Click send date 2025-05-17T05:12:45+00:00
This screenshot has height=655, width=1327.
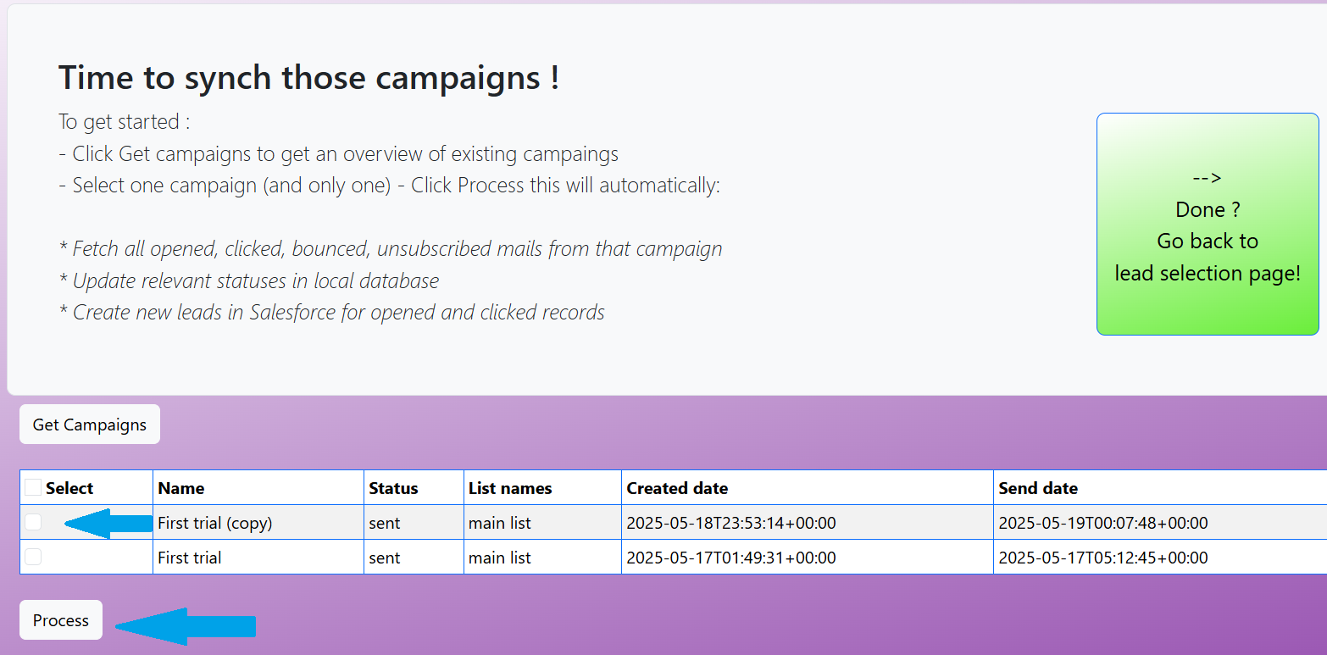tap(1103, 558)
